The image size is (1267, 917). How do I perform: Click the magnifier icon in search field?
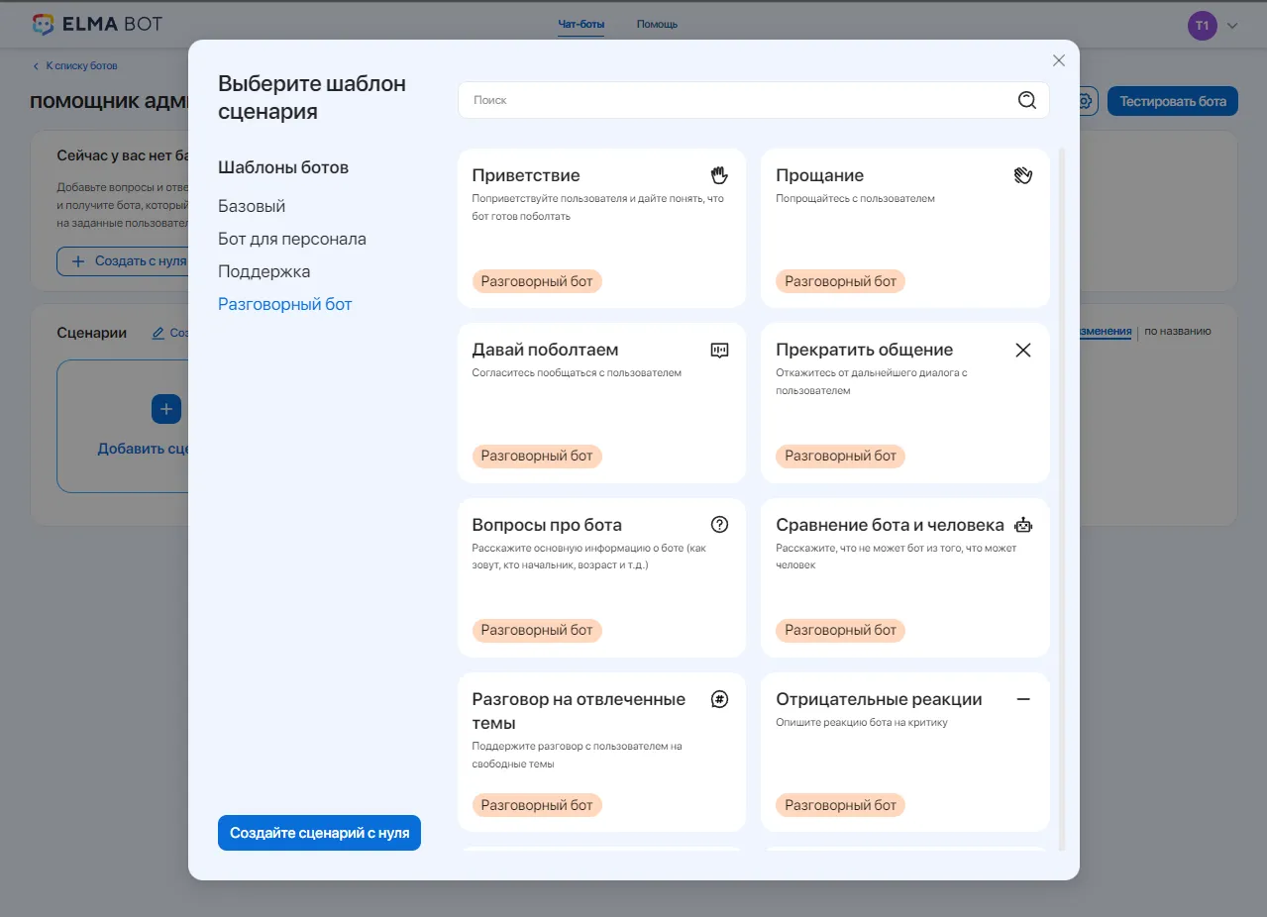point(1026,100)
